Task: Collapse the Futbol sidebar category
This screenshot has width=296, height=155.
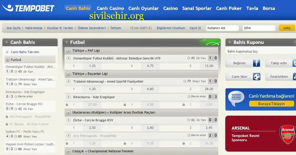Action: (x=8, y=60)
